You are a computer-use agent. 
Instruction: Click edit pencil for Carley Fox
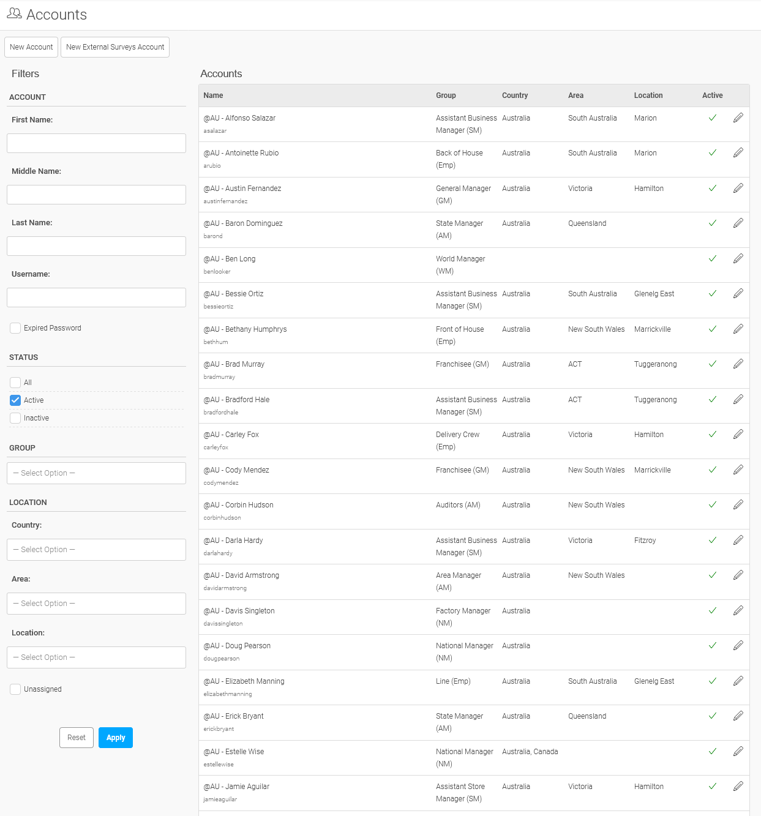738,434
